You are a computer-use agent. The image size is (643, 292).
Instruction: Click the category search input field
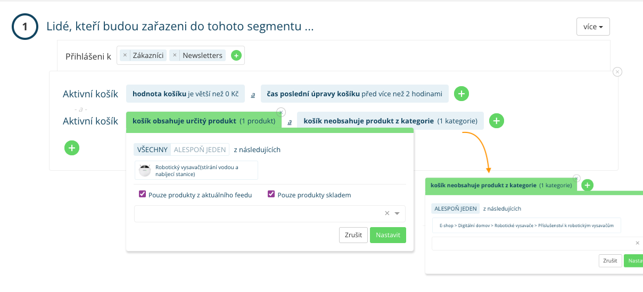coord(532,243)
